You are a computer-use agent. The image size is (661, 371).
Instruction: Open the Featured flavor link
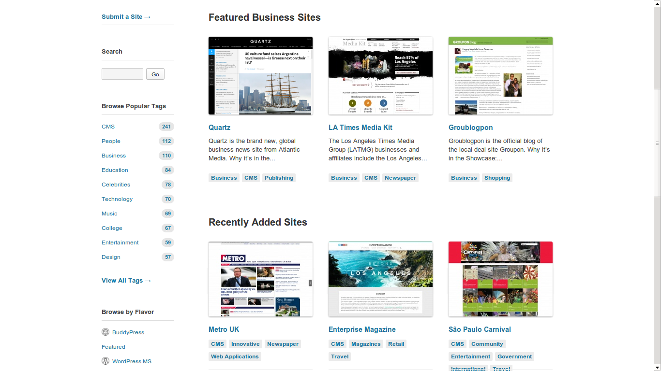click(x=113, y=347)
